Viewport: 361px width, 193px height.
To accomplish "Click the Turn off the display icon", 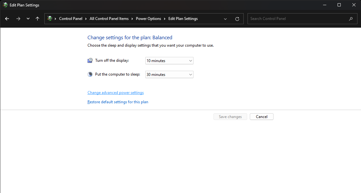I will [90, 60].
